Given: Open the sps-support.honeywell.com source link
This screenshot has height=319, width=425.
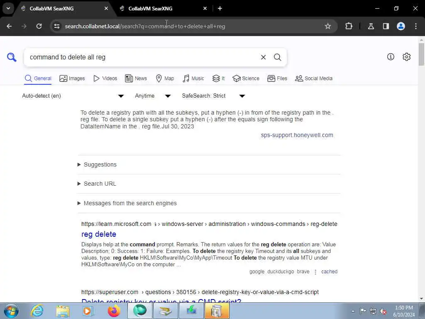Looking at the screenshot, I should click(297, 135).
